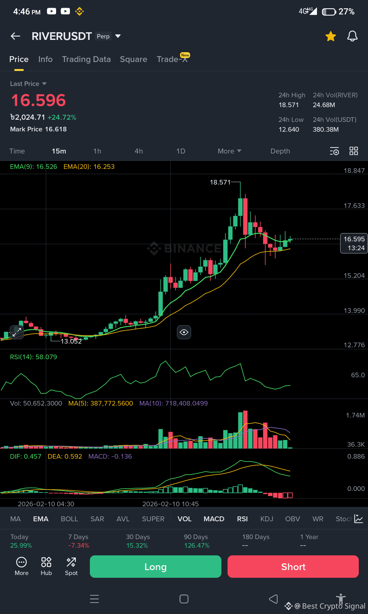This screenshot has height=614, width=368.
Task: Tap the Mark Price 16.618 text
Action: pos(38,129)
